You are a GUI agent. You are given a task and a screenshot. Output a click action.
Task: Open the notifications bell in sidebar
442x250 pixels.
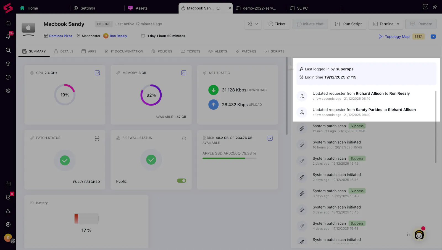pos(8,36)
